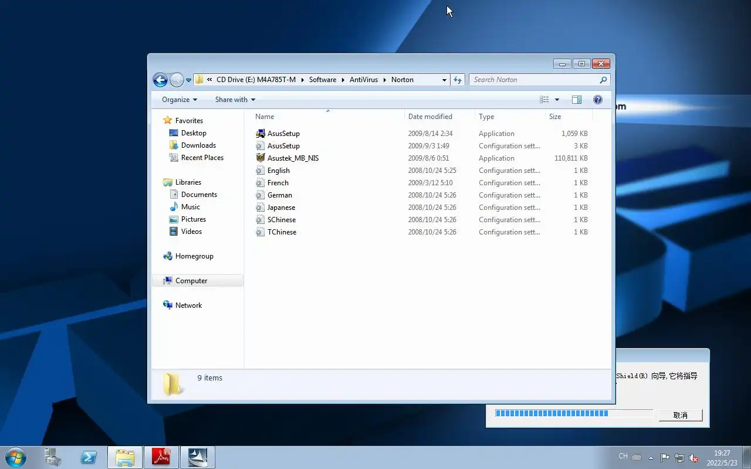751x469 pixels.
Task: Click the blue Help icon
Action: (598, 100)
